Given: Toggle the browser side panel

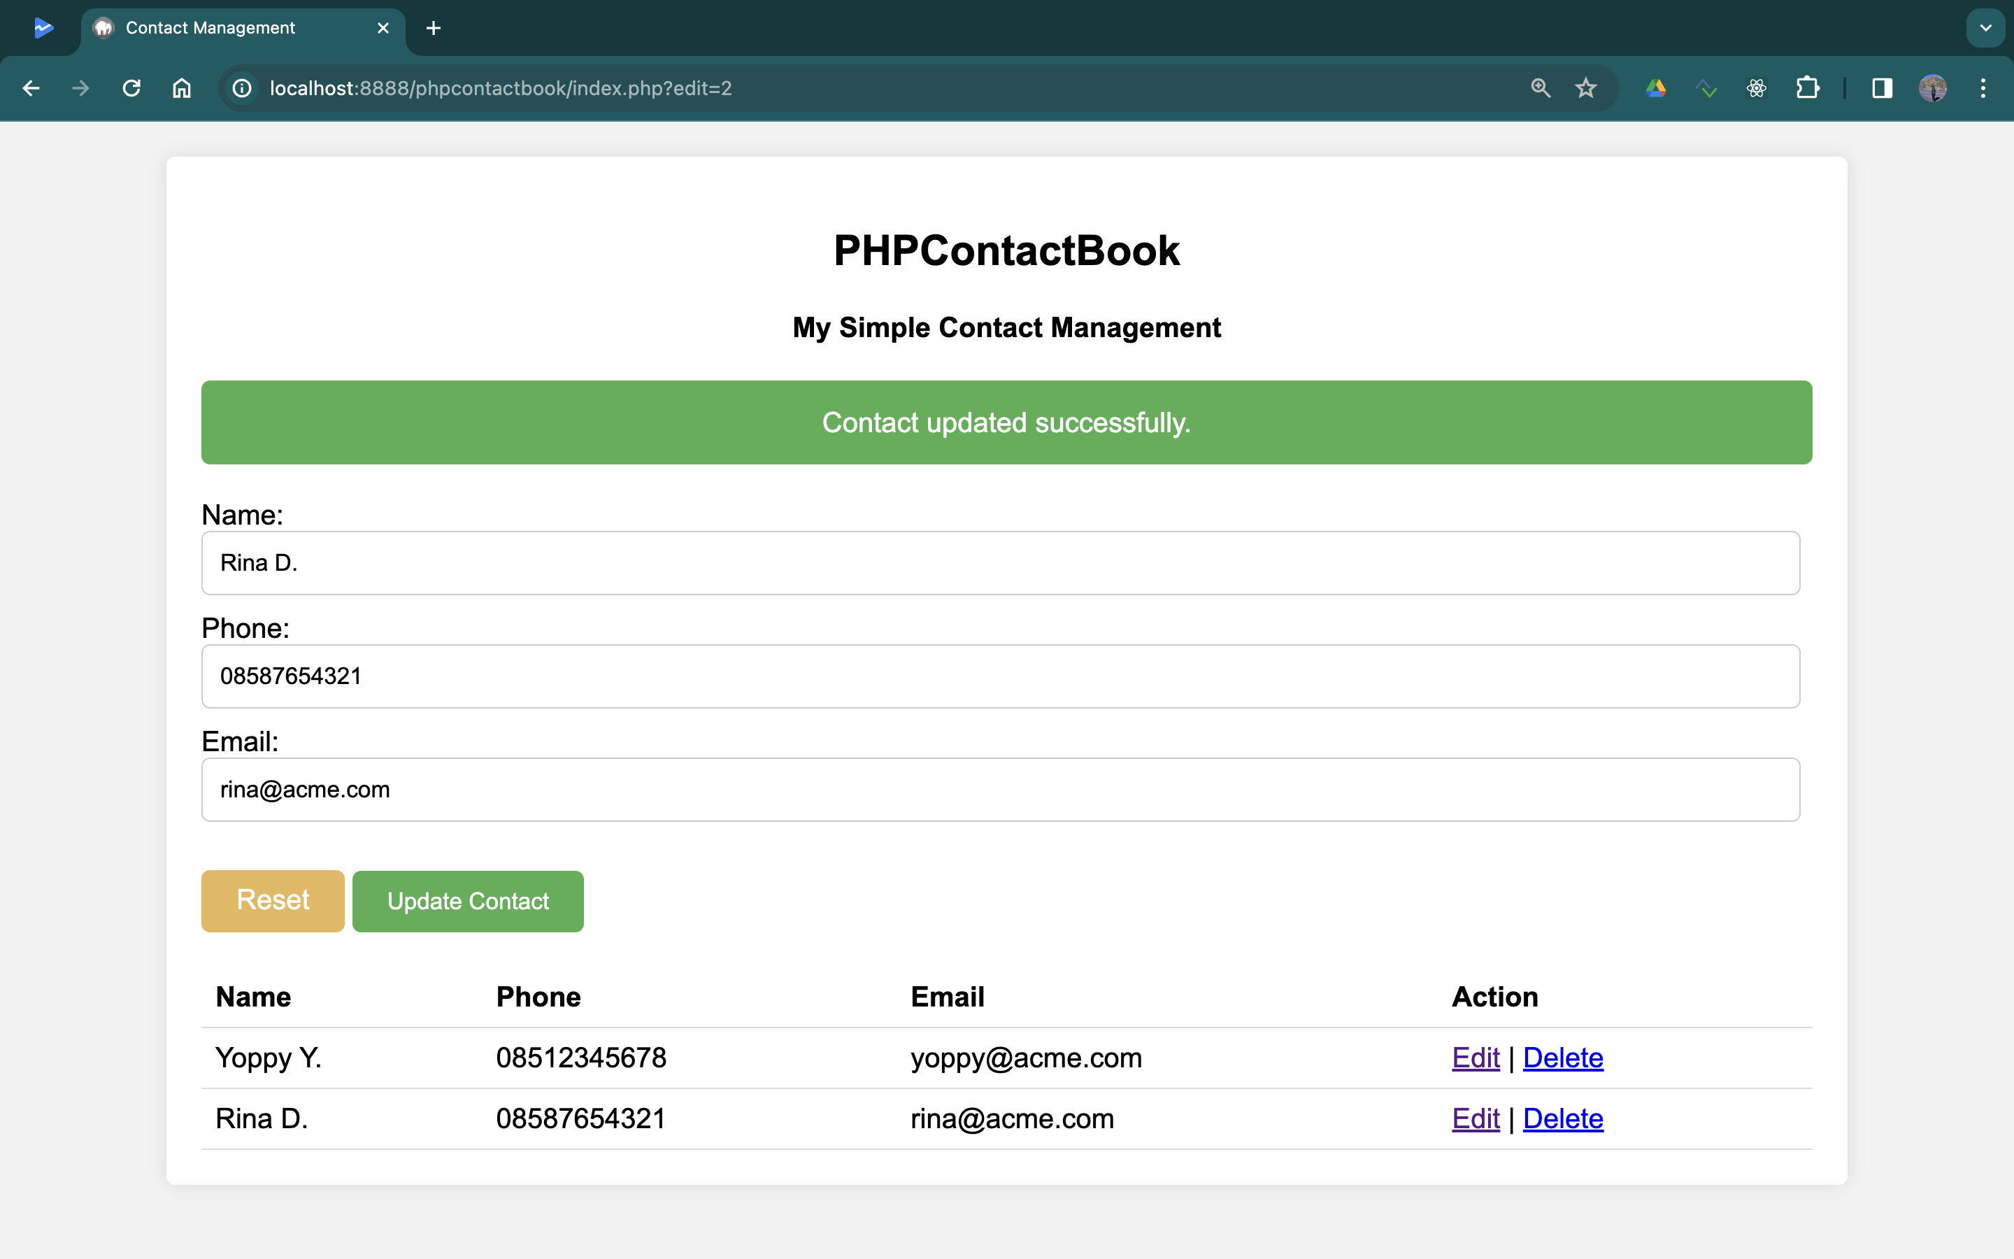Looking at the screenshot, I should point(1882,88).
